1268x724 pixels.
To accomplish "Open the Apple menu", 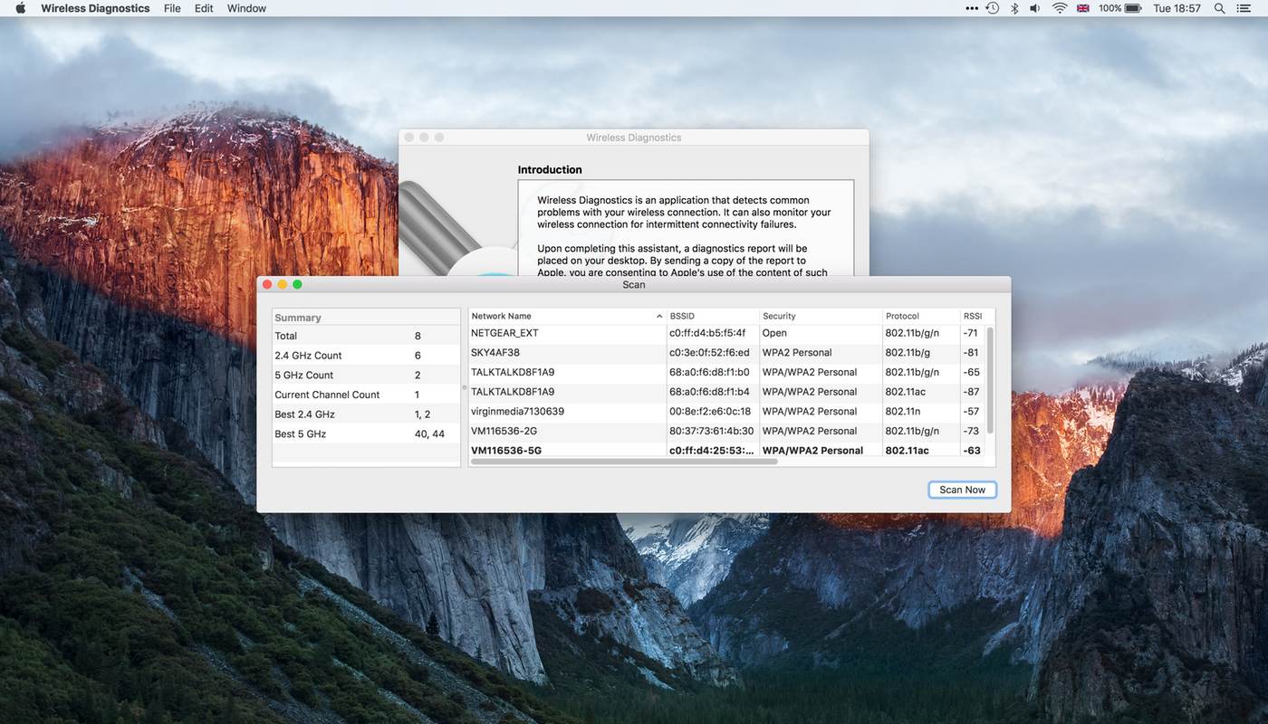I will (x=20, y=8).
